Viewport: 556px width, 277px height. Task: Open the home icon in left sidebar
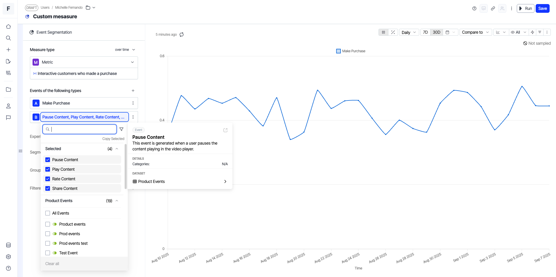coord(8,26)
